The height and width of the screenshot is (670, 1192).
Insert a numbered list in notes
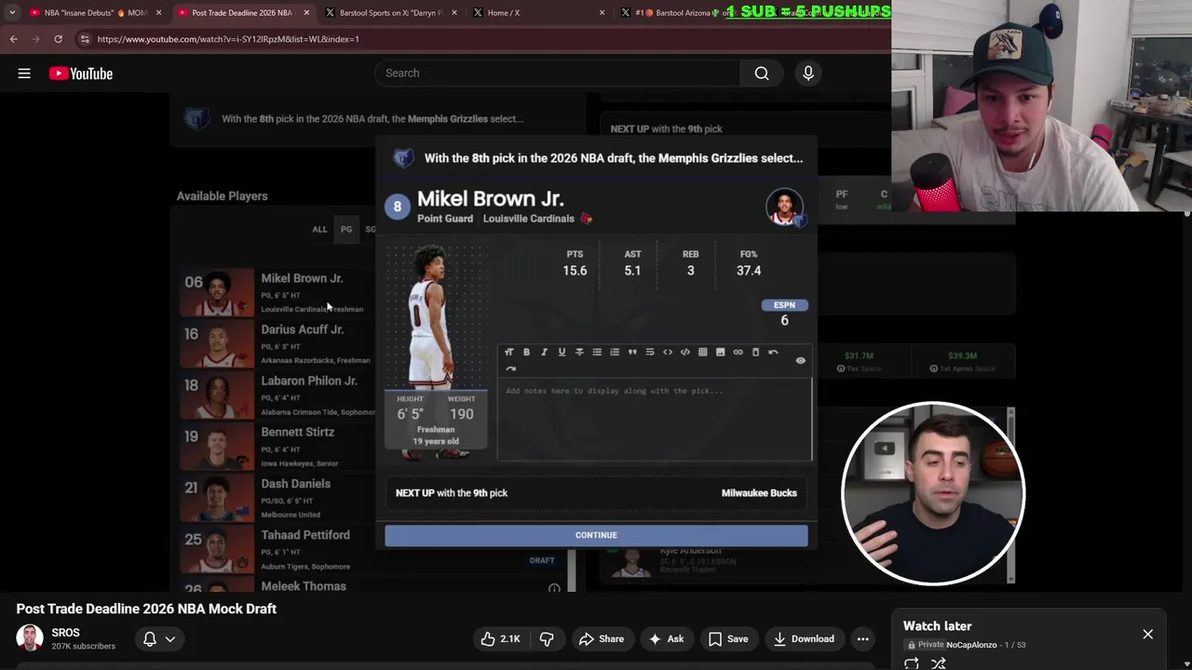(x=615, y=353)
